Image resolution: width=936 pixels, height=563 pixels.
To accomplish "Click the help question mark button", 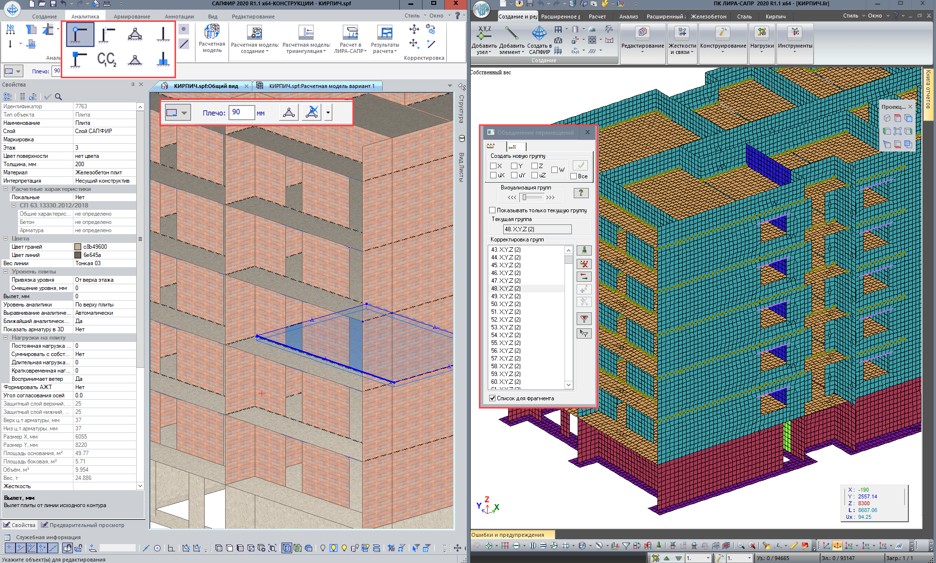I will click(x=581, y=193).
